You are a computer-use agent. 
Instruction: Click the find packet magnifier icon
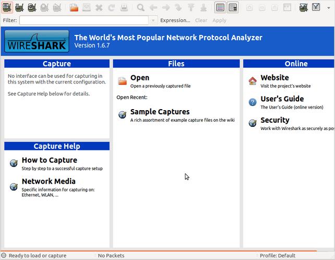tap(140, 7)
